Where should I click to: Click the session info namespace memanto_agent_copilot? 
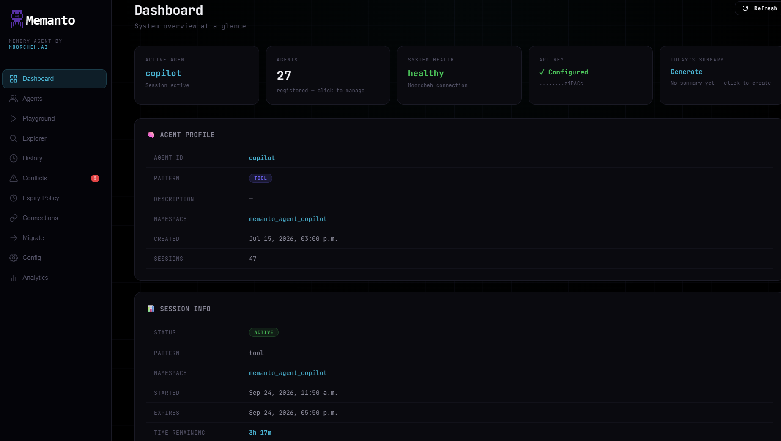pos(288,373)
